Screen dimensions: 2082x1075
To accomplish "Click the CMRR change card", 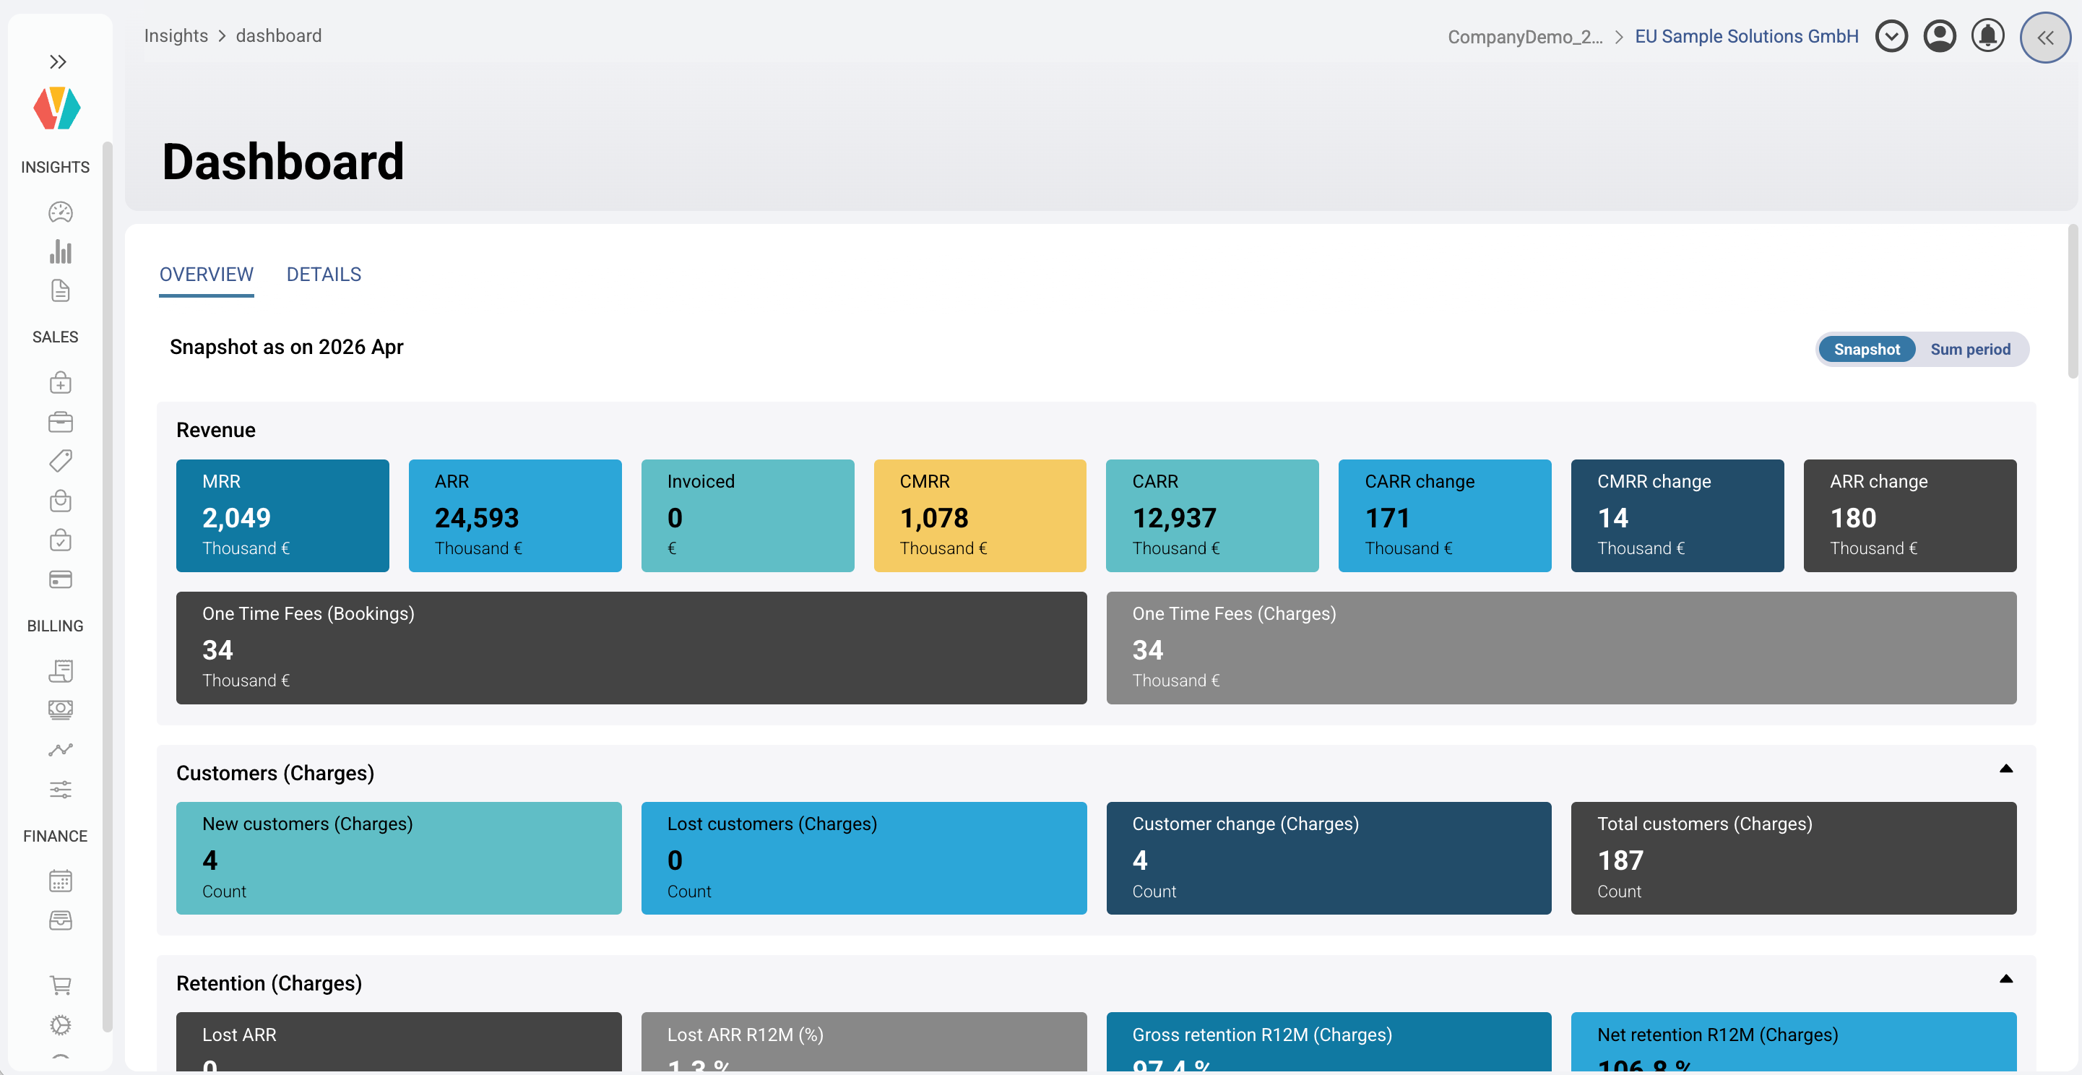I will 1677,516.
